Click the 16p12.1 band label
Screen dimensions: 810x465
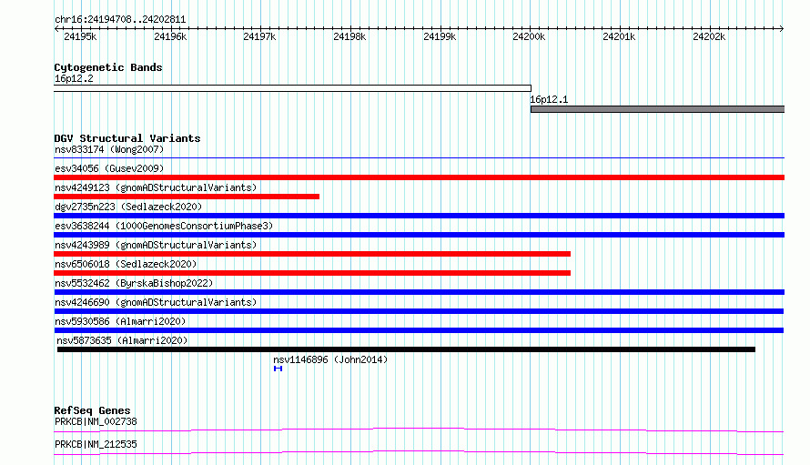(x=549, y=99)
